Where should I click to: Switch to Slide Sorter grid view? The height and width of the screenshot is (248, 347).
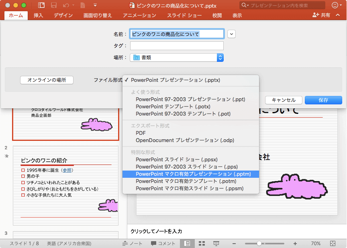[202, 243]
